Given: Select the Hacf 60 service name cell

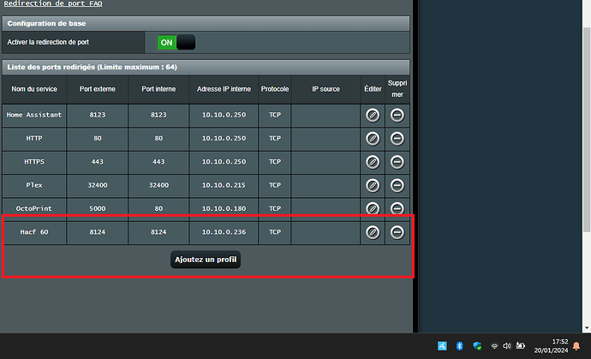Looking at the screenshot, I should (34, 232).
